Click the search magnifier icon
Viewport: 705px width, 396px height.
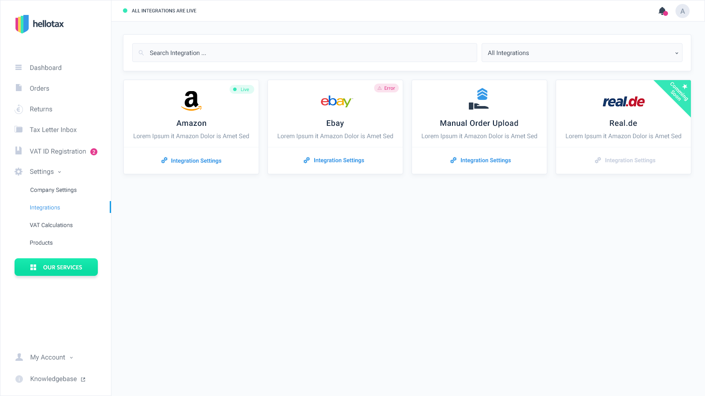point(141,53)
